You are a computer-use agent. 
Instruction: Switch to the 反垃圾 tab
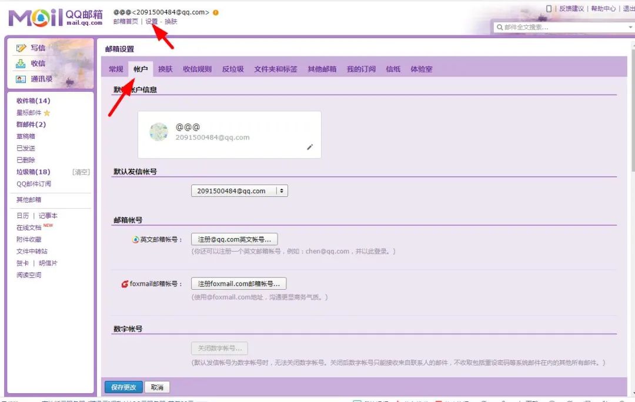pos(233,69)
